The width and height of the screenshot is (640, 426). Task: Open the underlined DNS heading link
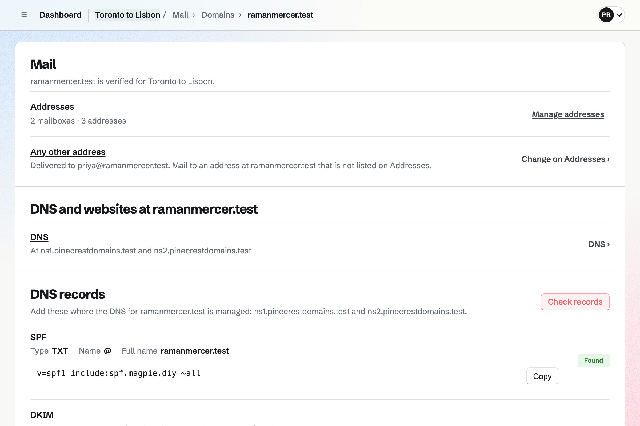point(39,237)
